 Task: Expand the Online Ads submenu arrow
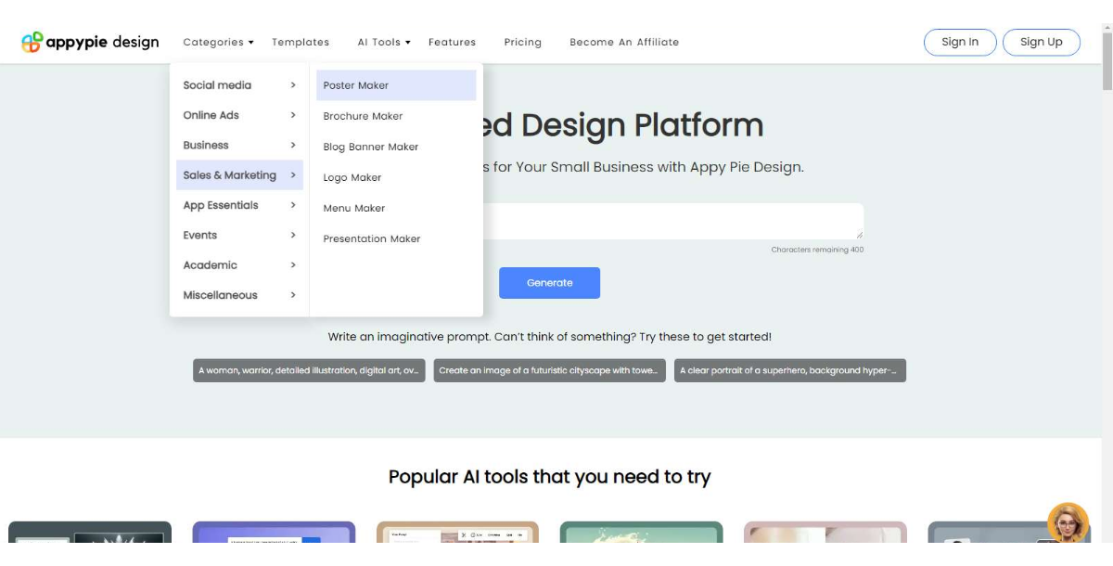pos(293,115)
